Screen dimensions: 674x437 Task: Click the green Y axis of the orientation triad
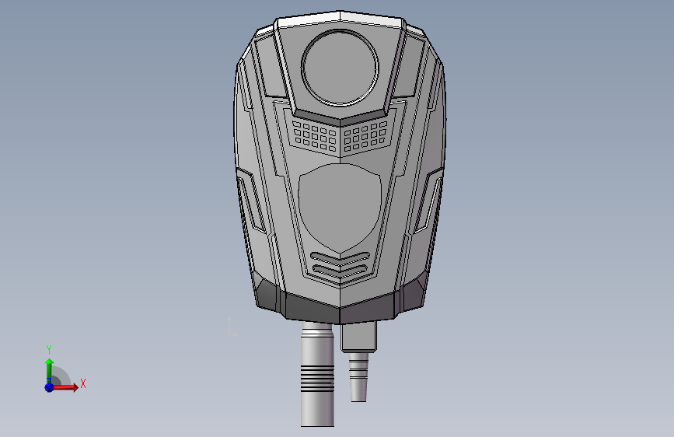(x=49, y=370)
